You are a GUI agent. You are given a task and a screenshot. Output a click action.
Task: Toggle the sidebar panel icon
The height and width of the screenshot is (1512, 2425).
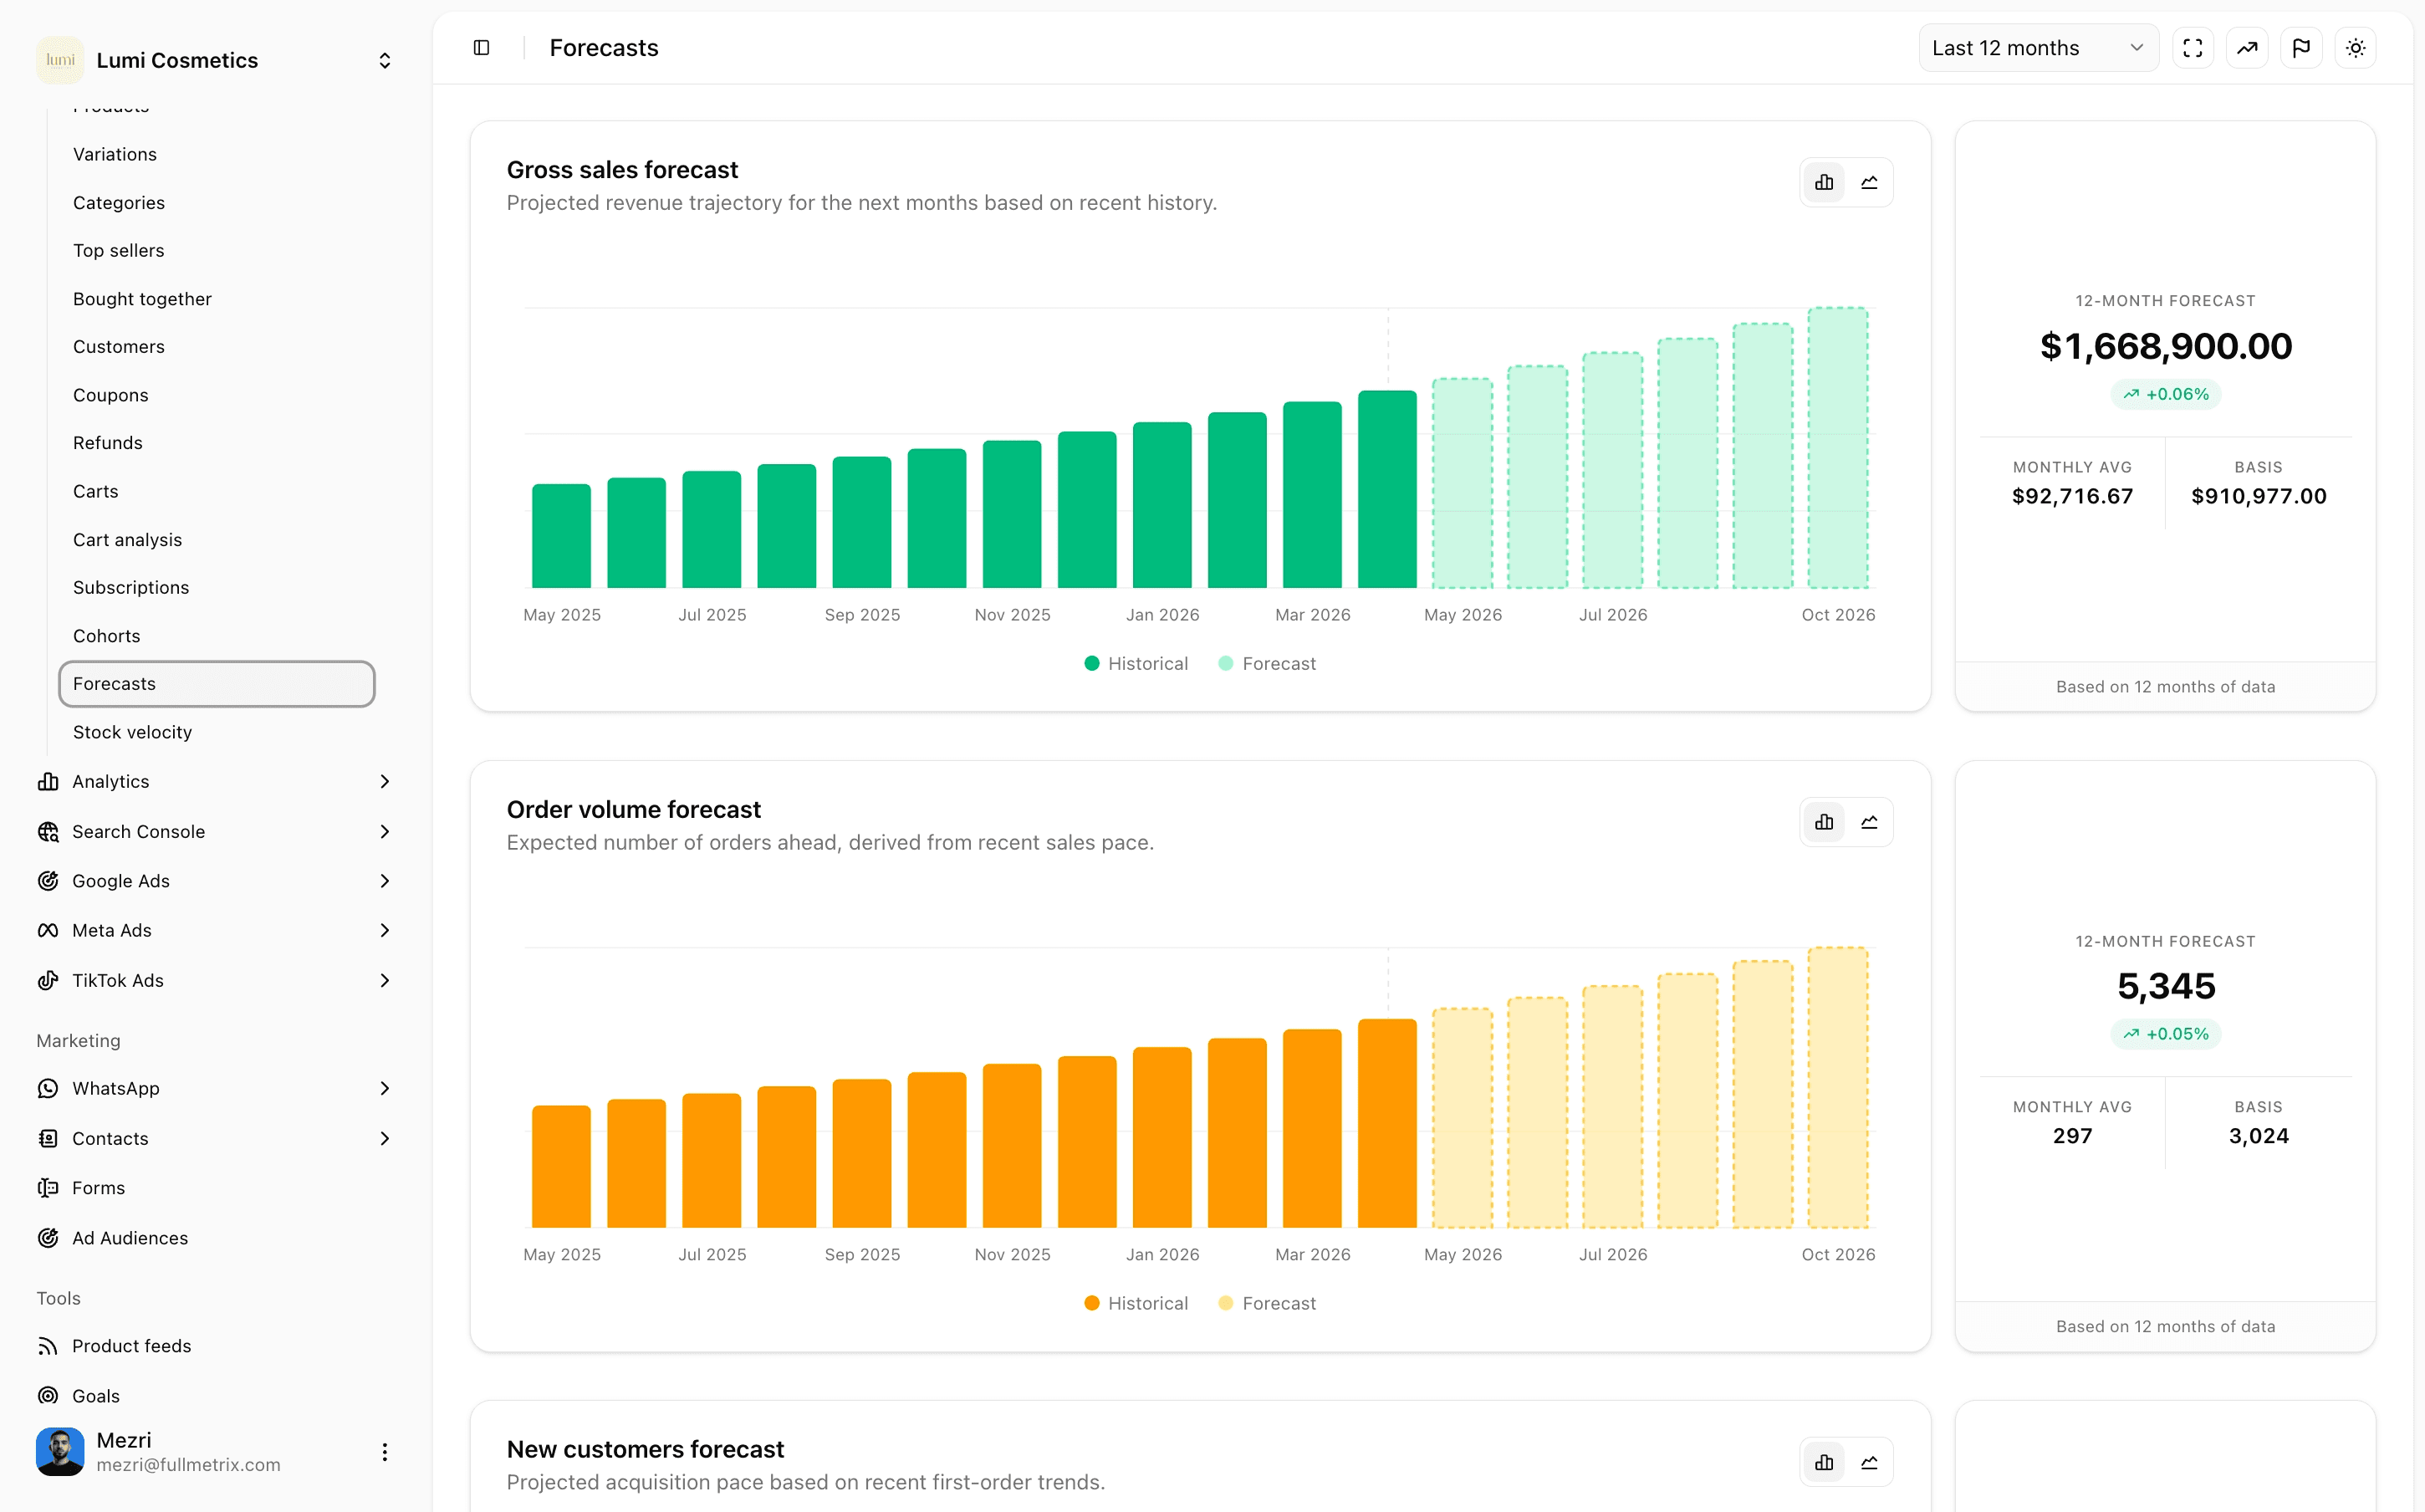[x=481, y=48]
